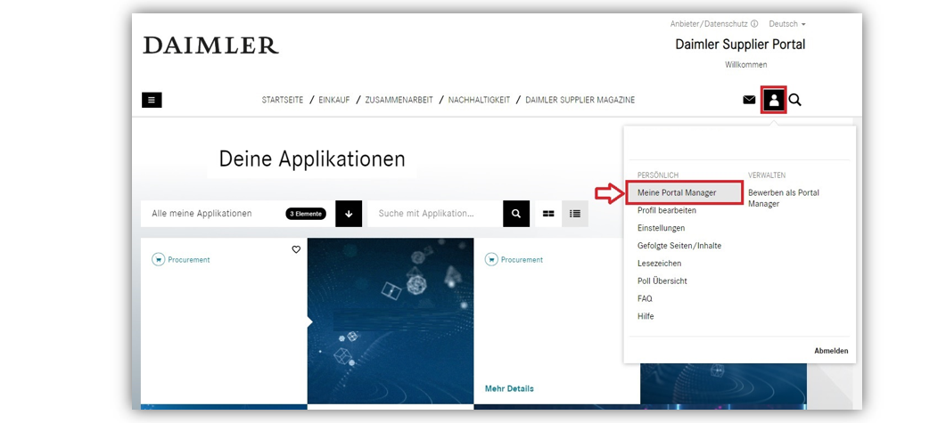Open the hamburger menu button
This screenshot has width=946, height=423.
coord(152,100)
